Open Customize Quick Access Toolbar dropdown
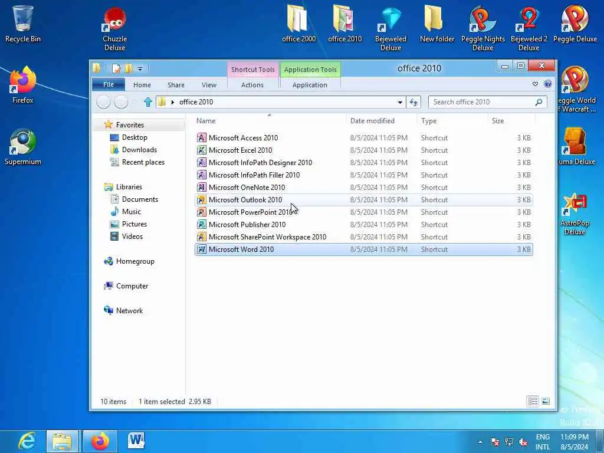The width and height of the screenshot is (604, 453). [x=140, y=69]
